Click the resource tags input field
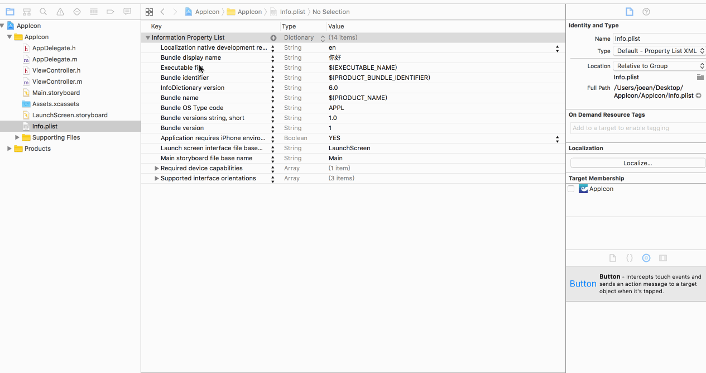This screenshot has height=373, width=706. (638, 128)
